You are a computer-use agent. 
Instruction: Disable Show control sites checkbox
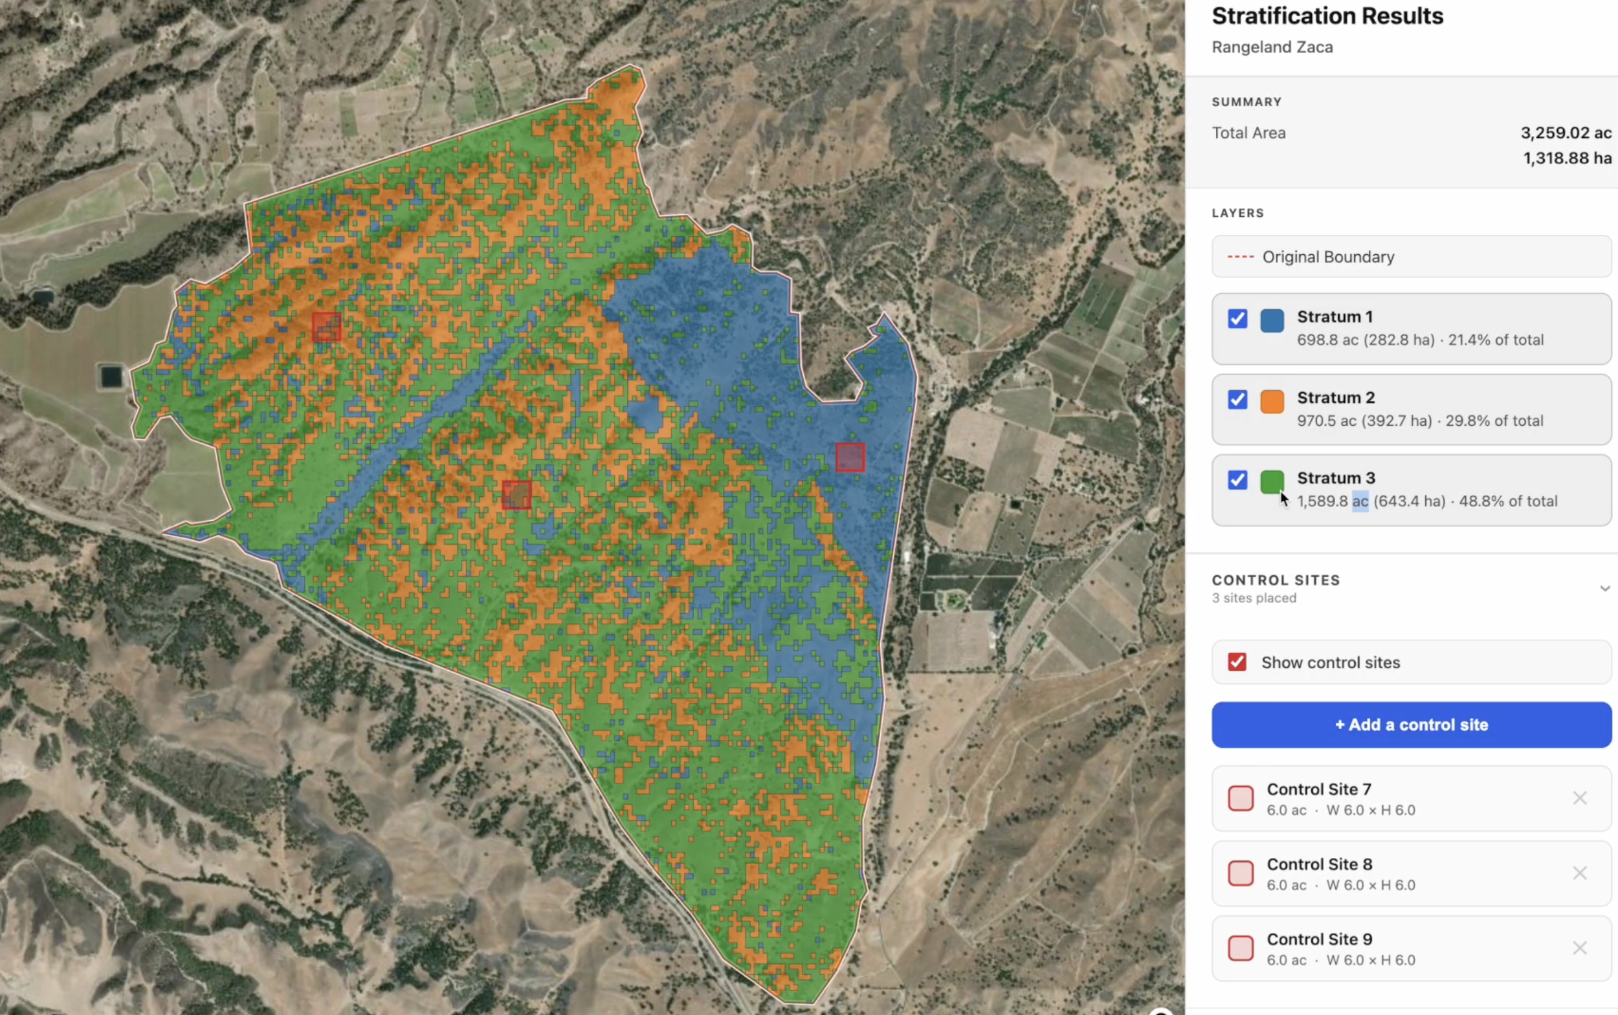1237,662
